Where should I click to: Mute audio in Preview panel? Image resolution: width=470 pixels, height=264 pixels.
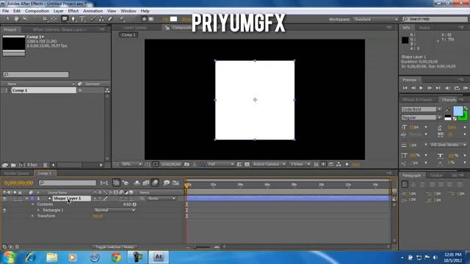[x=447, y=88]
